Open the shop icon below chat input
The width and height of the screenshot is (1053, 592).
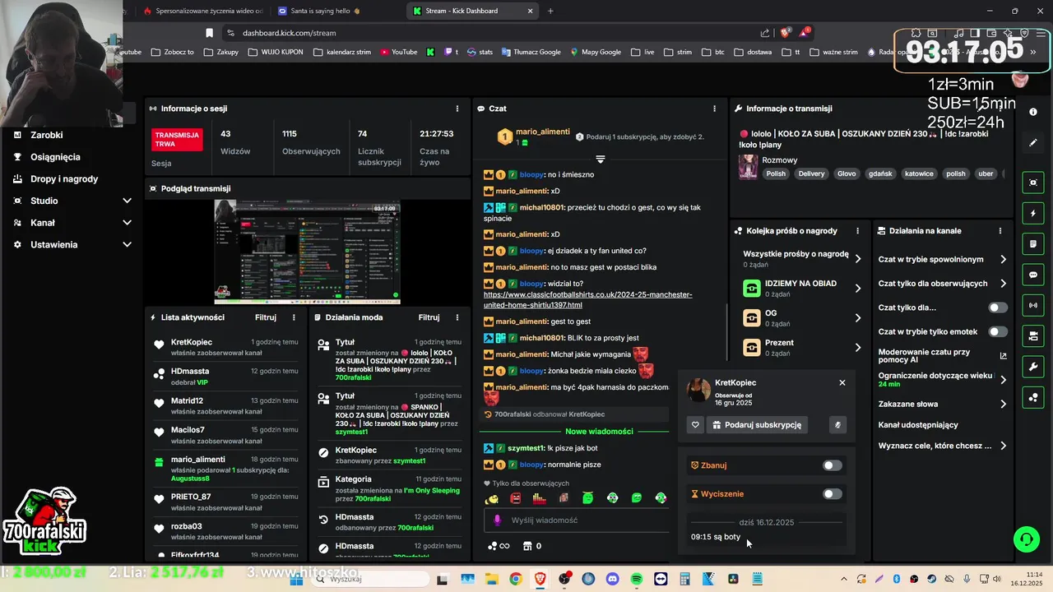point(527,546)
